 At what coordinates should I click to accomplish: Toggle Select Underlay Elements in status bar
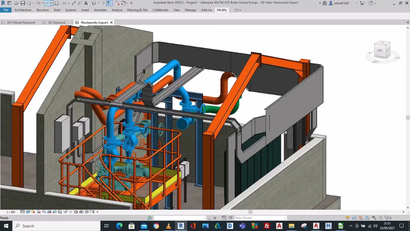[x=354, y=218]
